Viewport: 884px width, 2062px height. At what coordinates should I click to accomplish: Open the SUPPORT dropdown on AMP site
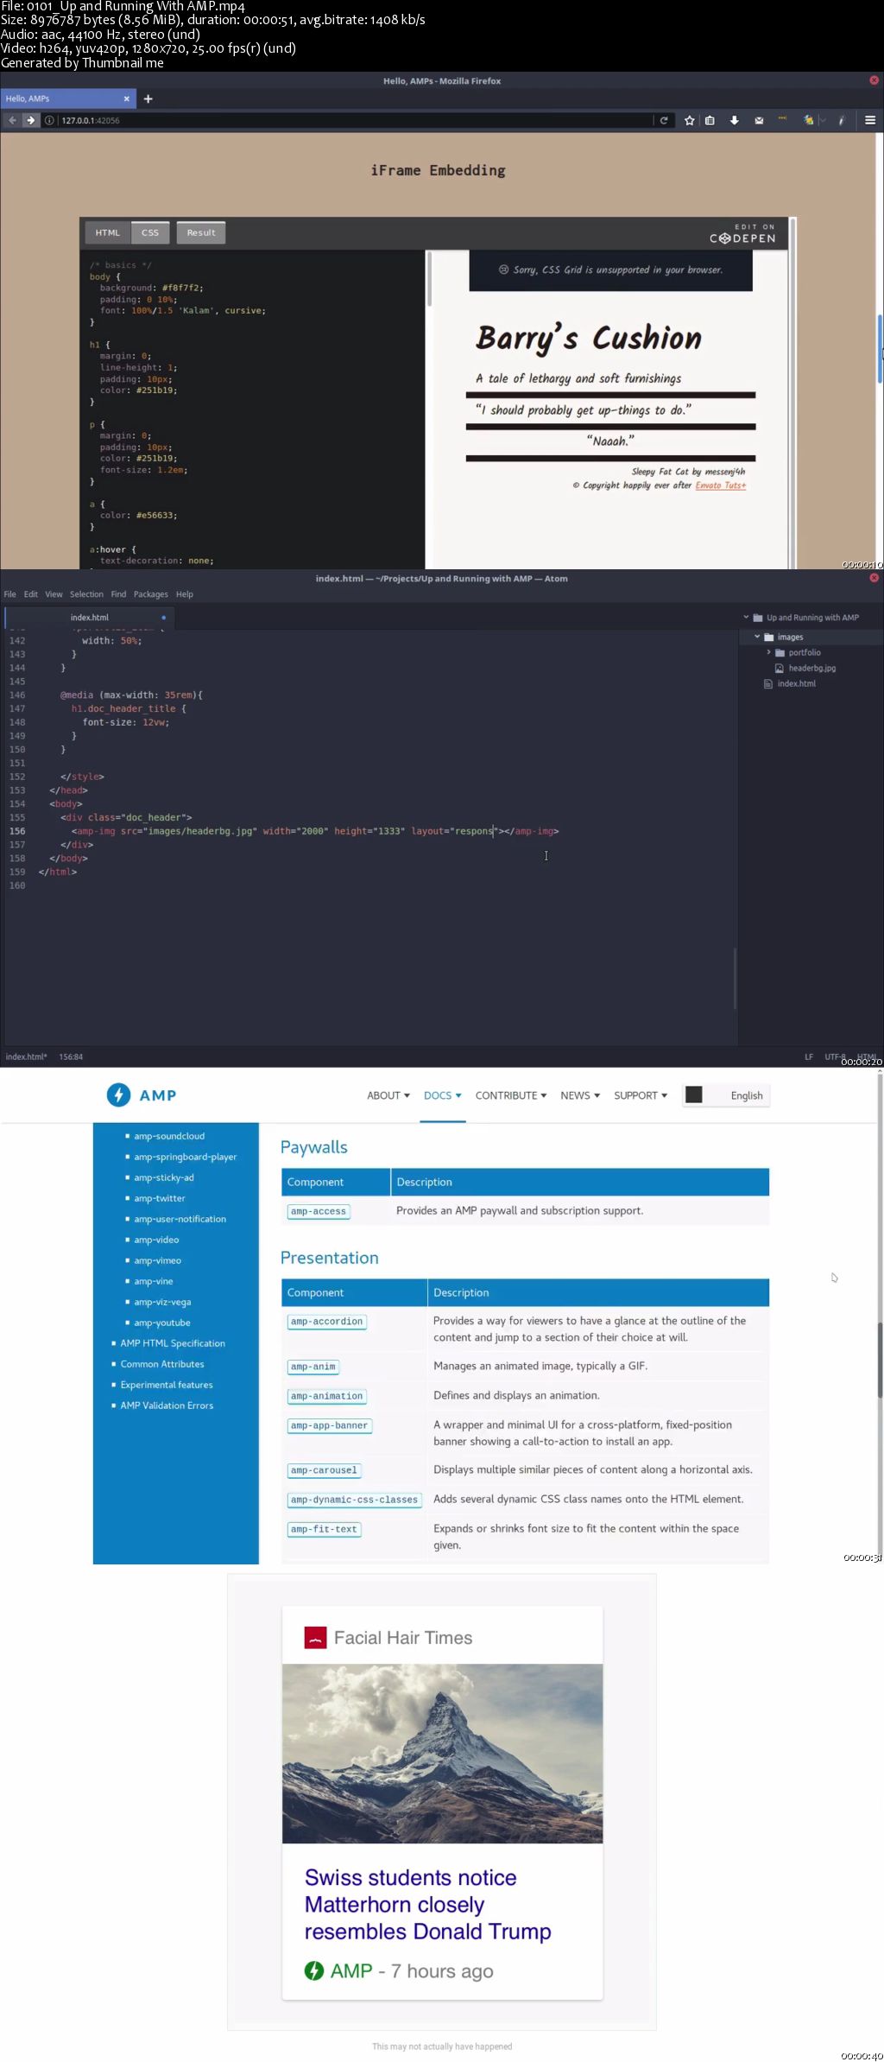click(641, 1095)
